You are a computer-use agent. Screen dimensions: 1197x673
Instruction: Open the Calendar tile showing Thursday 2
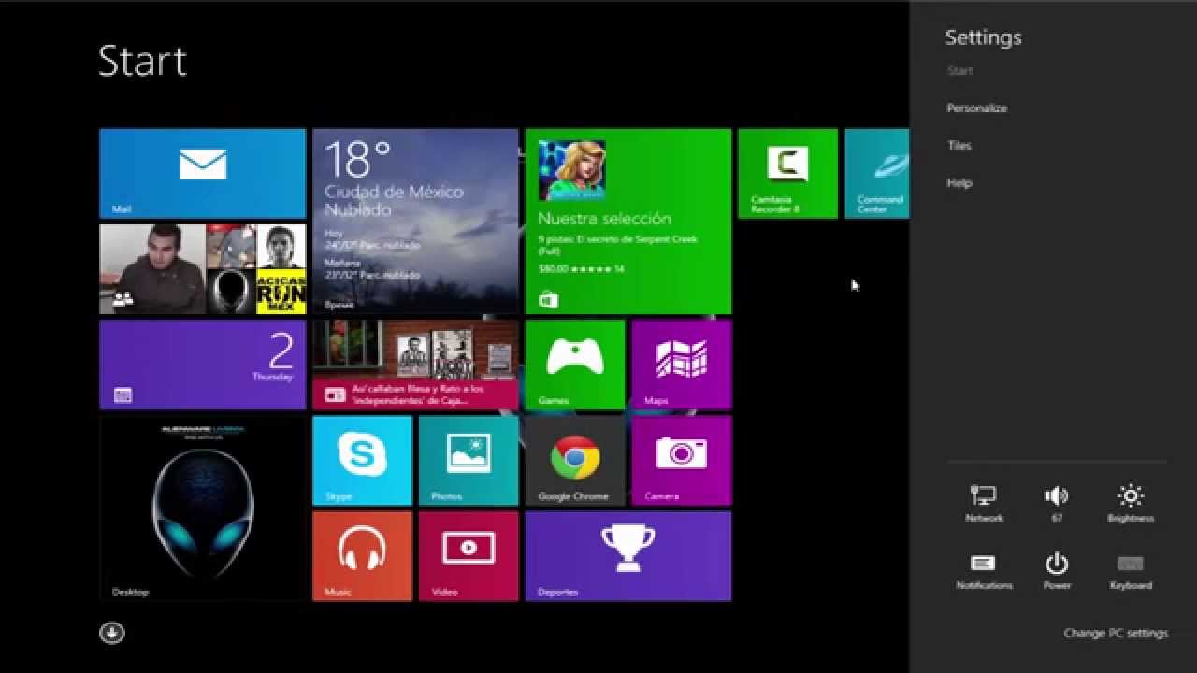(203, 365)
